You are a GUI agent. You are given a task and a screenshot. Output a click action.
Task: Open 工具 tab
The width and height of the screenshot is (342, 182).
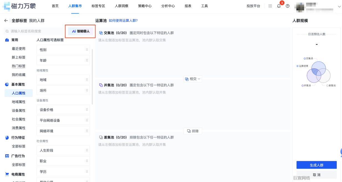(204, 6)
